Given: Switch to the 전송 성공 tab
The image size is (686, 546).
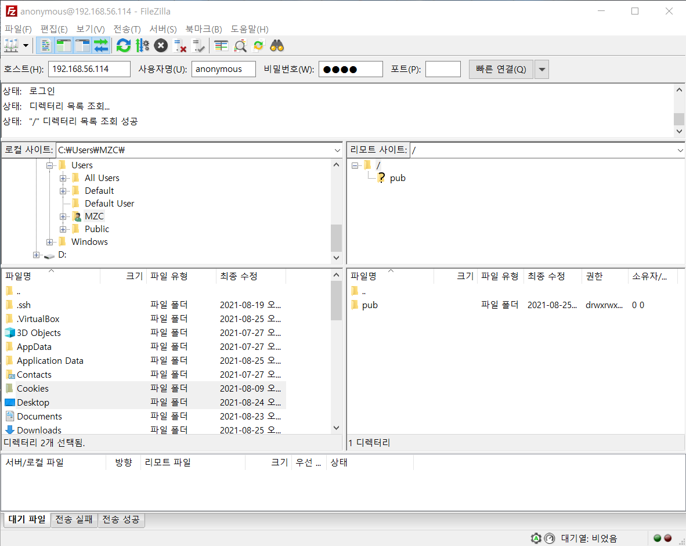Looking at the screenshot, I should [121, 519].
